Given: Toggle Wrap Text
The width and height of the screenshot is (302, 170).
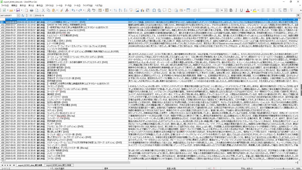Looking at the screenshot, I should coord(280,10).
